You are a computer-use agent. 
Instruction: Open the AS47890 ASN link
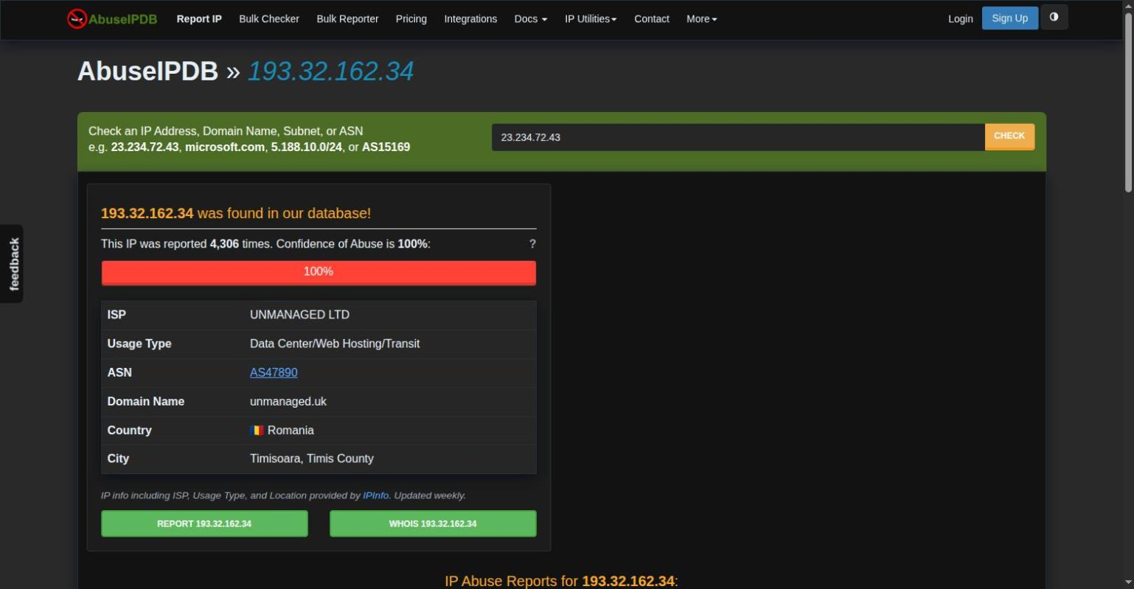[x=274, y=373]
